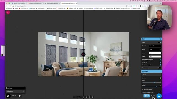Open the Preset percentage dropdown

click(155, 50)
